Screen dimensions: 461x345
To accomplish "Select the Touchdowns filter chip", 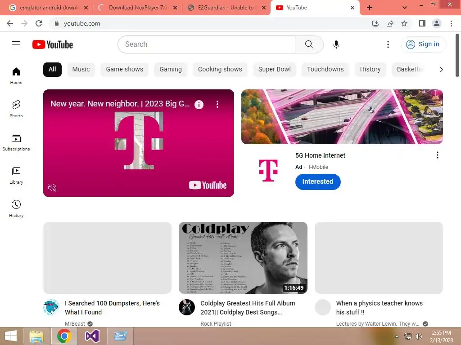I will (325, 70).
